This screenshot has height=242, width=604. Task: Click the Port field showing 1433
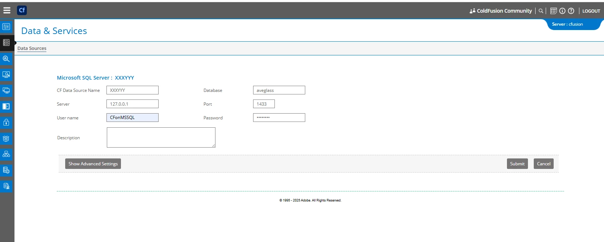click(x=264, y=104)
